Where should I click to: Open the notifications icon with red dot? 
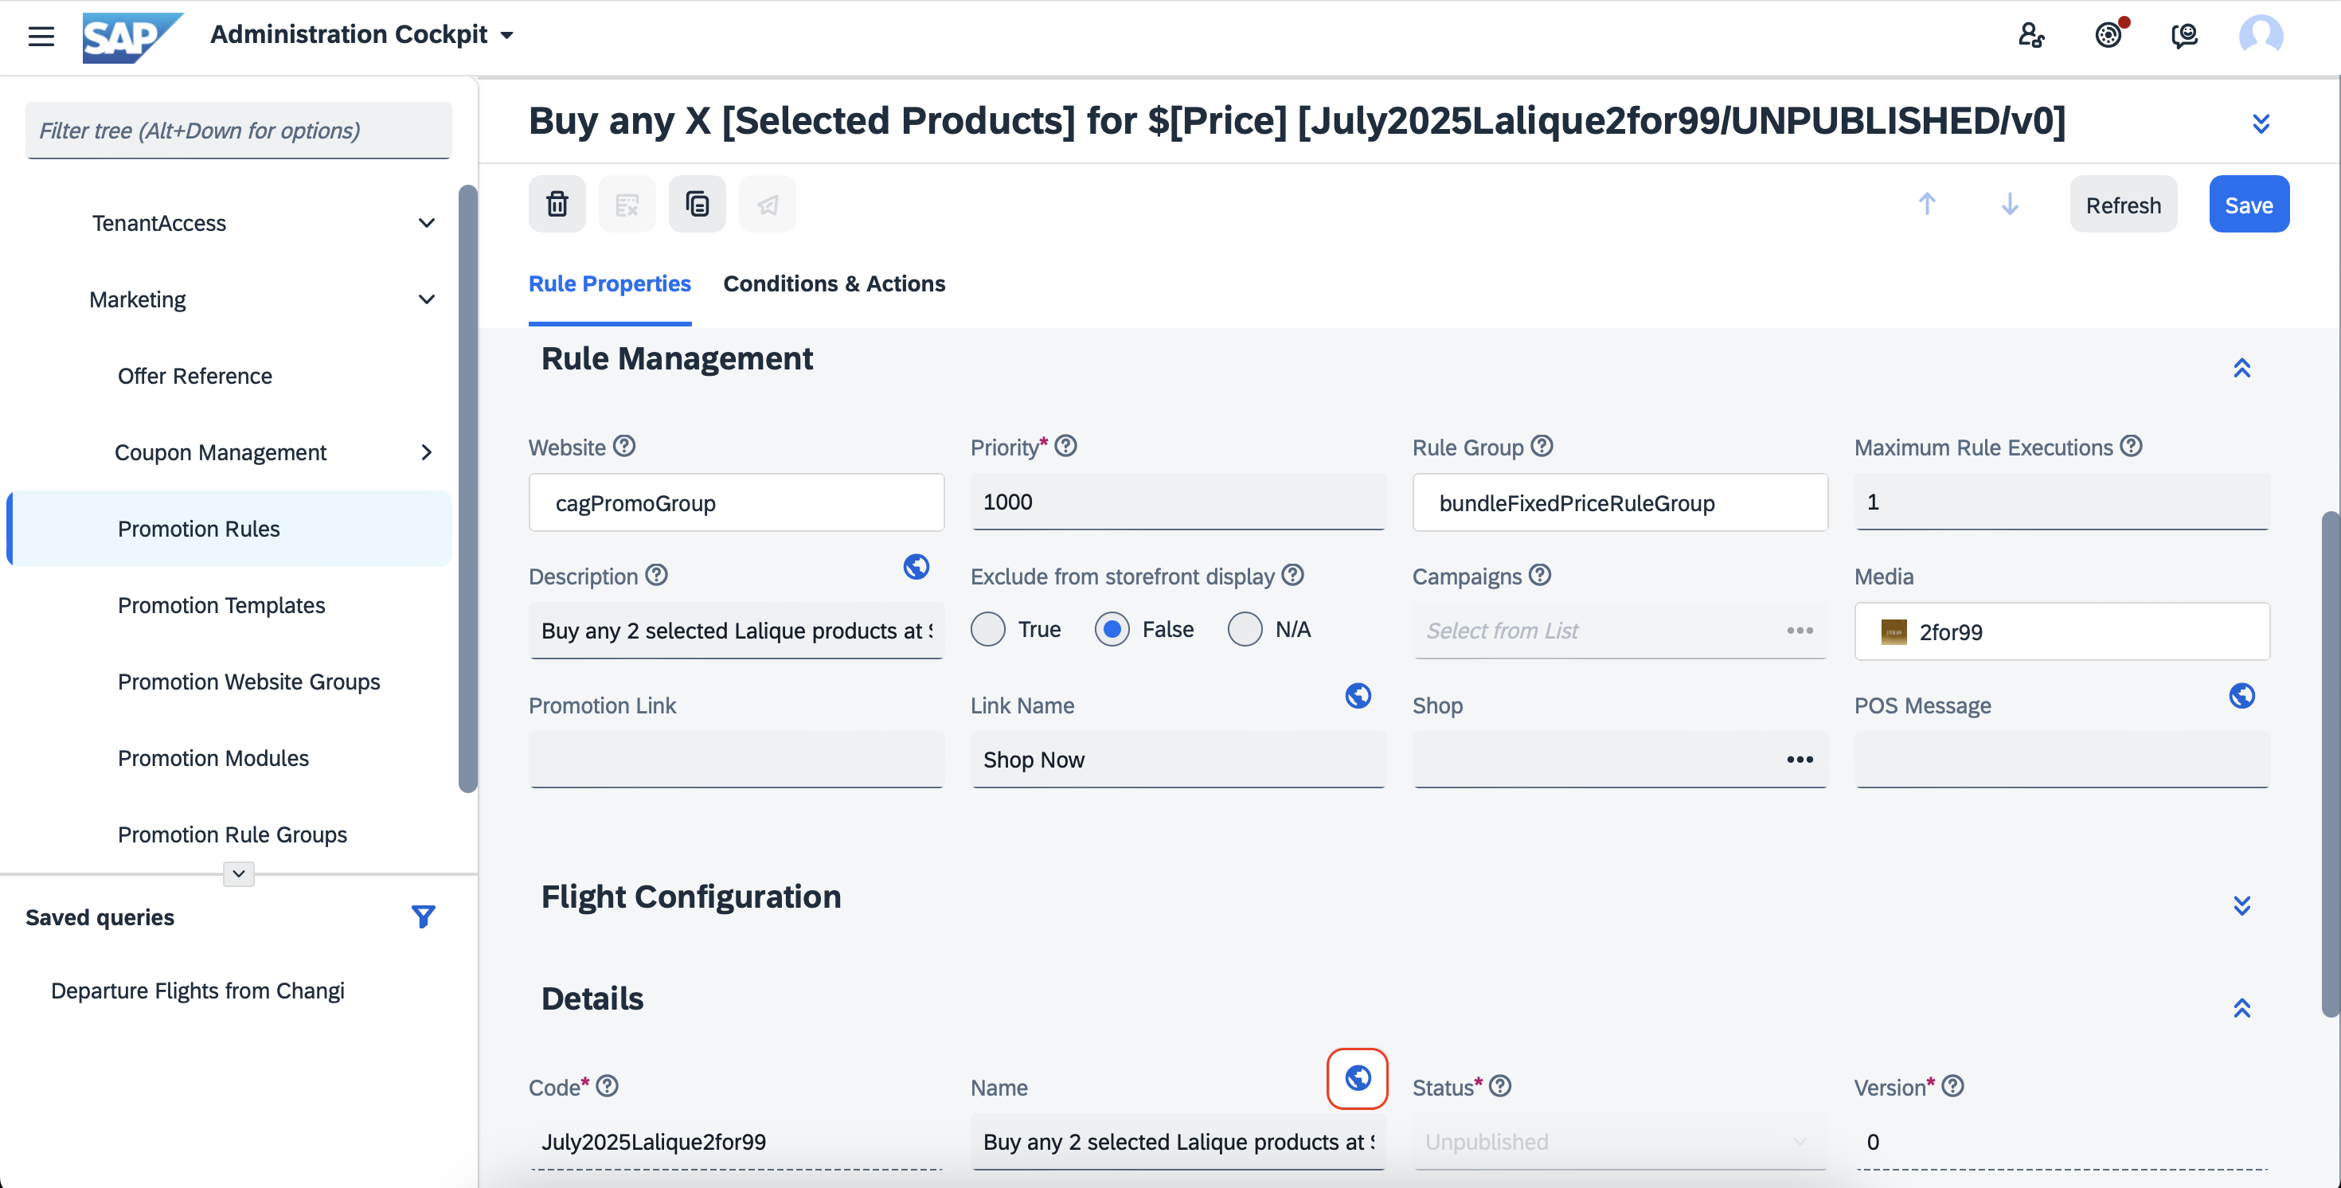point(2108,34)
